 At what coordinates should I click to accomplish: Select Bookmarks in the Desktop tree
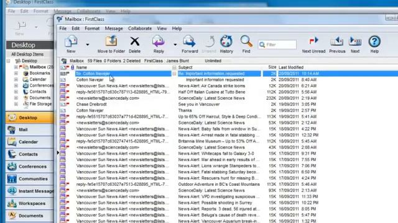40,73
